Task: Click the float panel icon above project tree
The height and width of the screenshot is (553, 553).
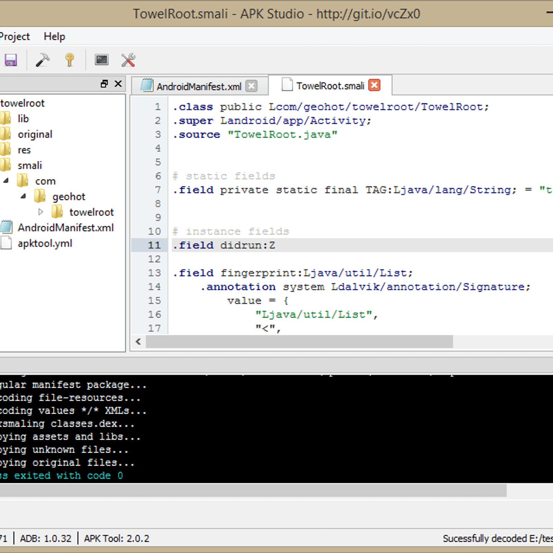Action: tap(104, 84)
